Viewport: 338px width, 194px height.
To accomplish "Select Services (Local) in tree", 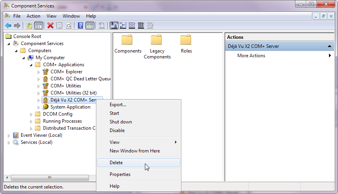I will tap(36, 142).
